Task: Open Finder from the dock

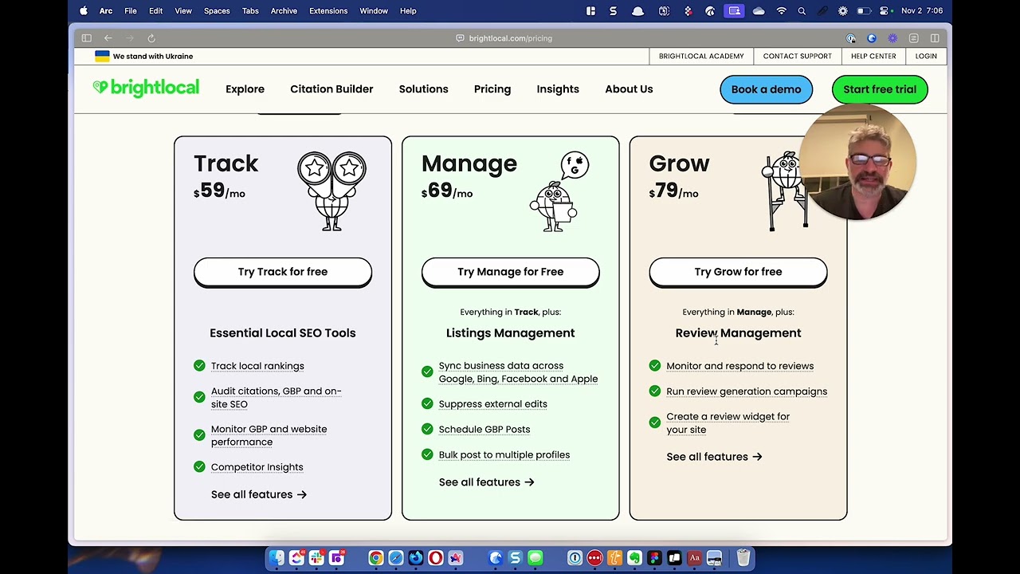Action: coord(276,558)
